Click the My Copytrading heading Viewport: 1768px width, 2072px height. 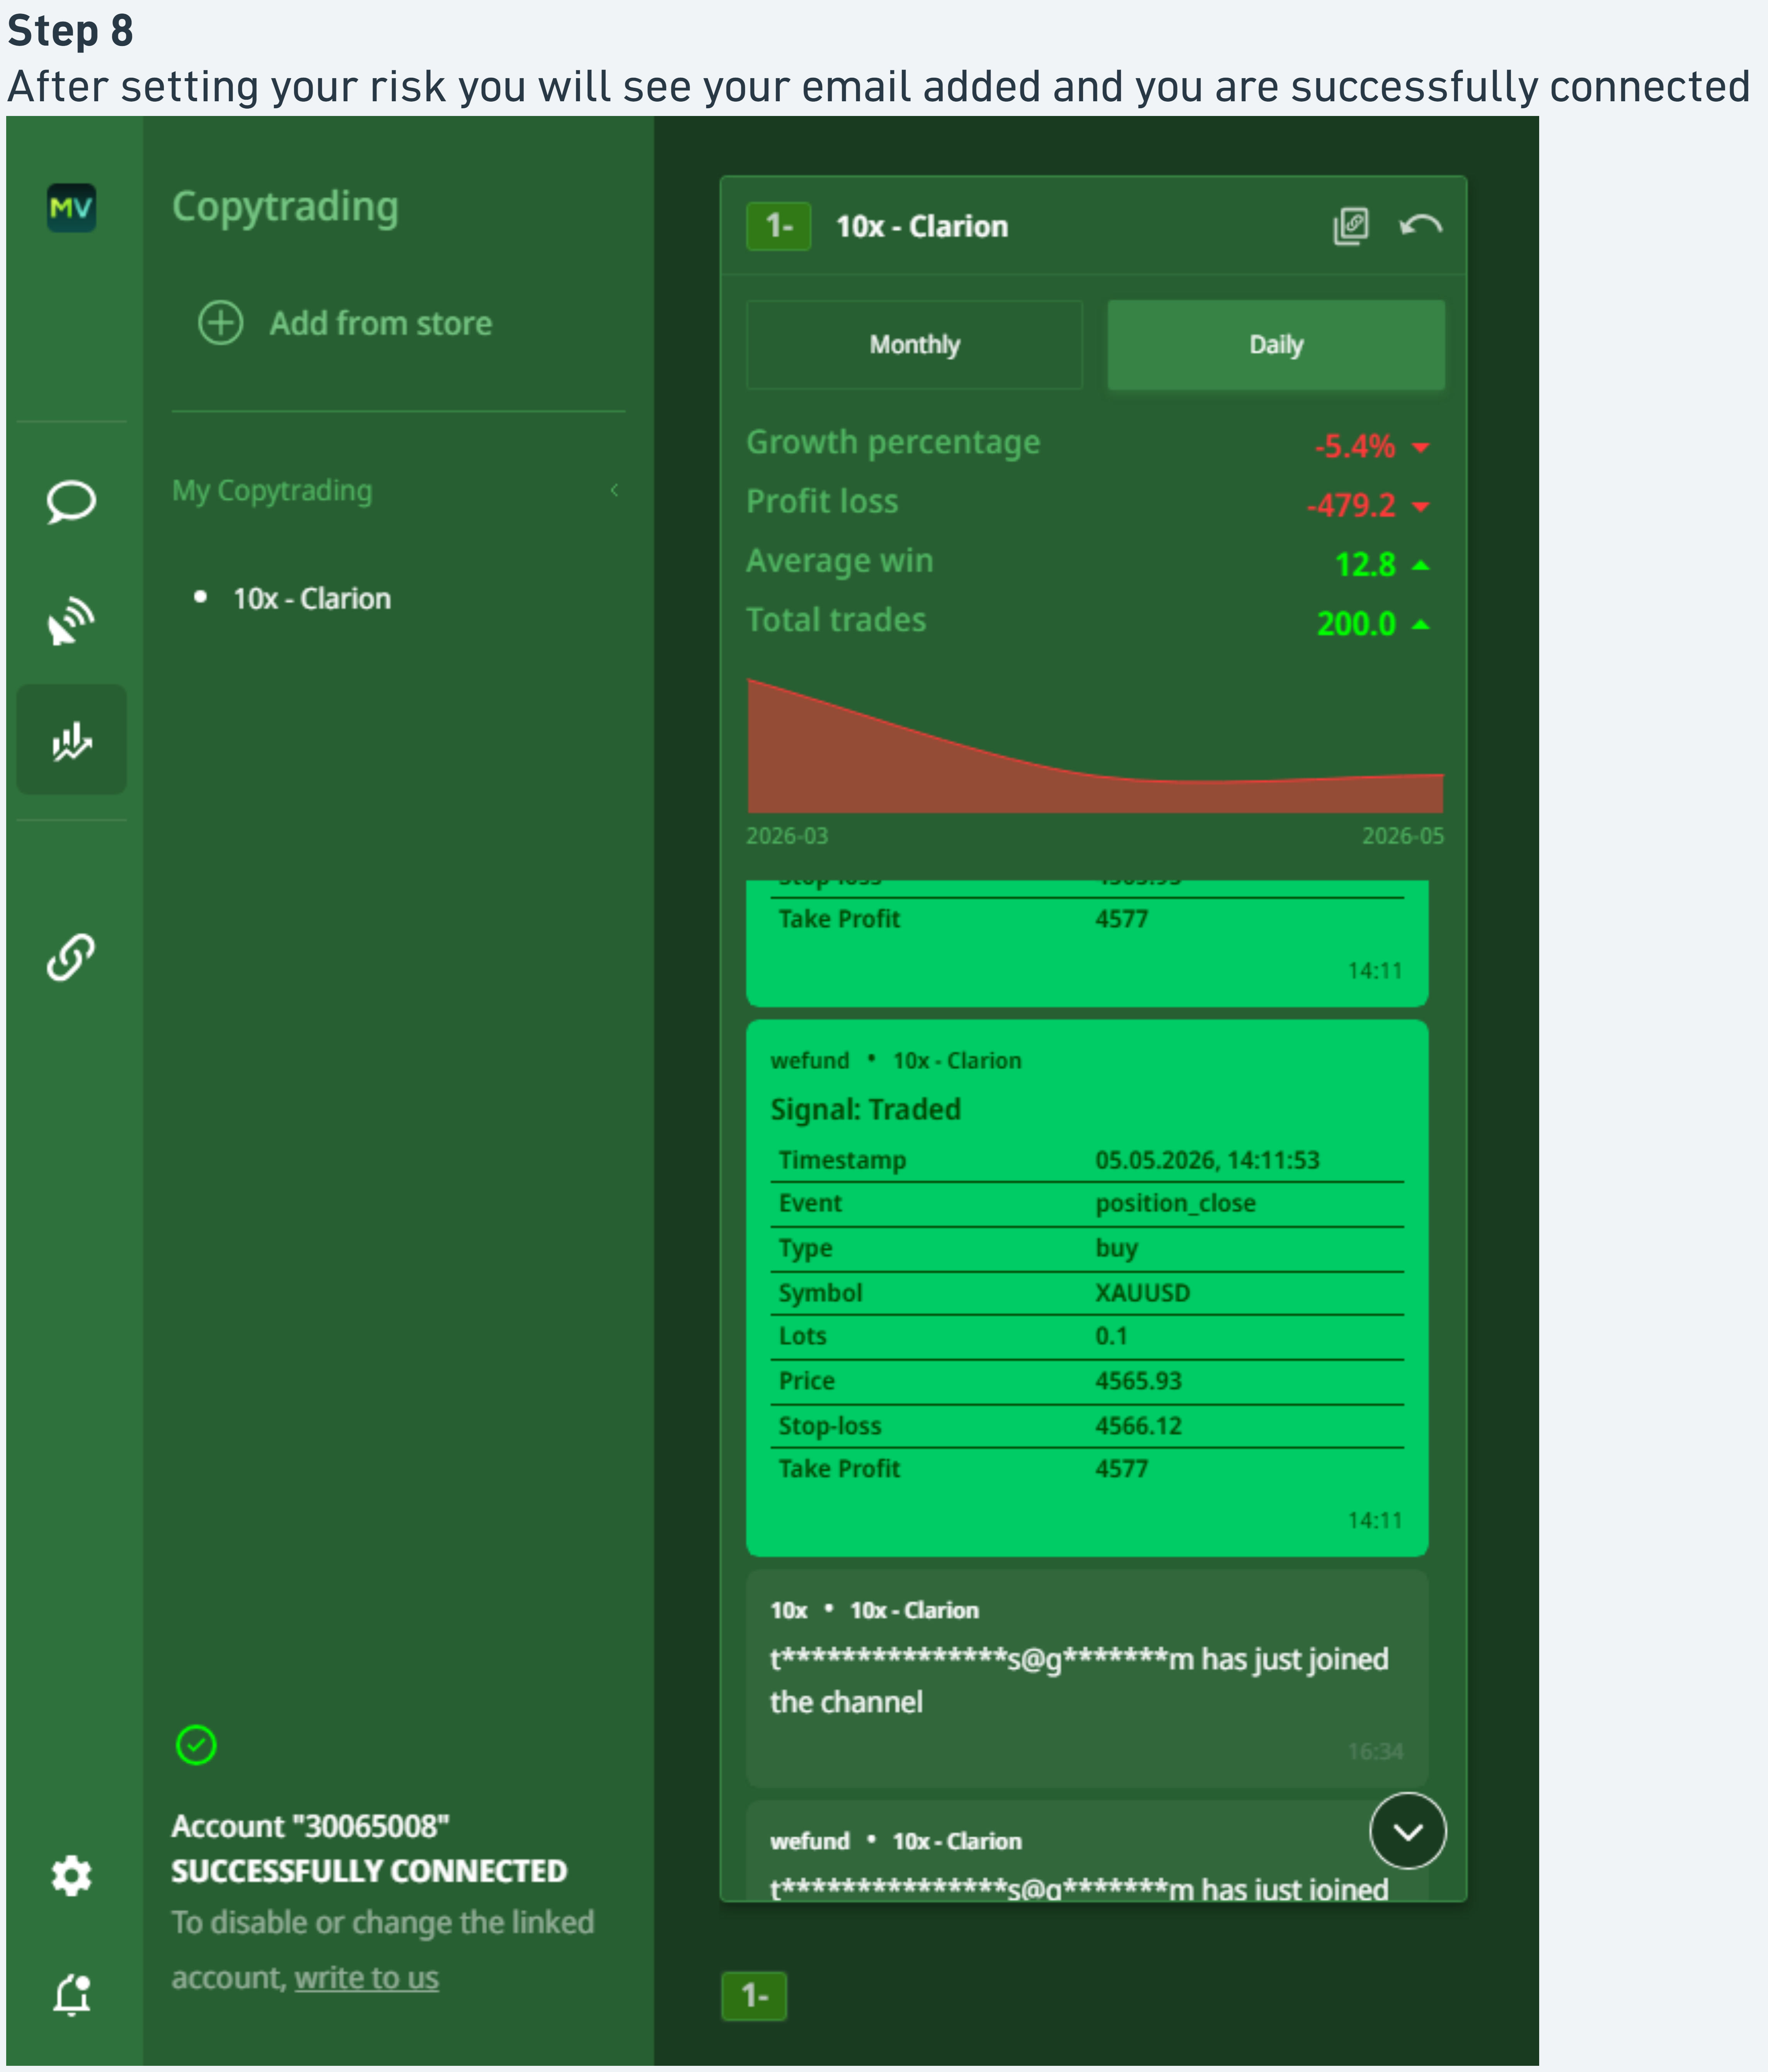coord(272,491)
